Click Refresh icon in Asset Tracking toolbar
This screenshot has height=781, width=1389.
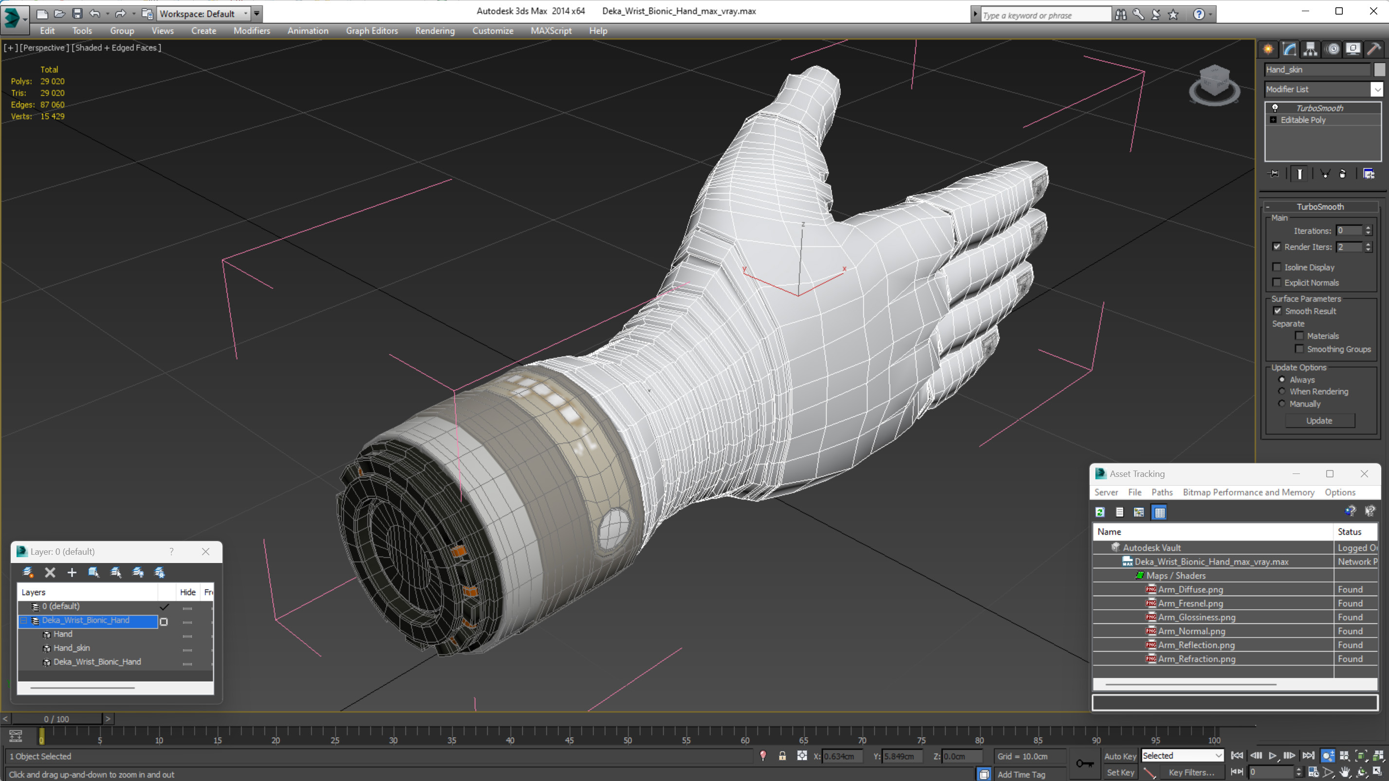(1100, 512)
